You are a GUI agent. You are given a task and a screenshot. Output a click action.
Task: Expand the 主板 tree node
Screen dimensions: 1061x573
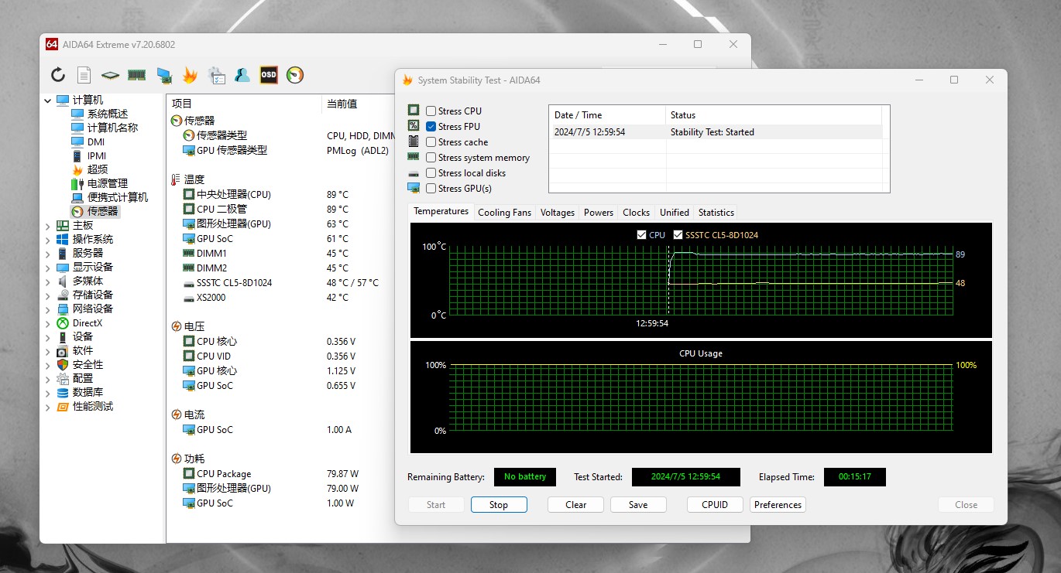[48, 226]
